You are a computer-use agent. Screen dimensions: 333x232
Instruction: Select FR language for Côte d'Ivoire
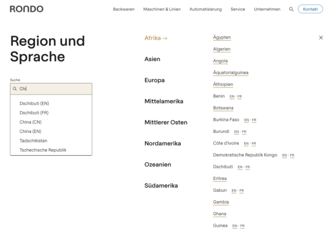click(x=254, y=144)
